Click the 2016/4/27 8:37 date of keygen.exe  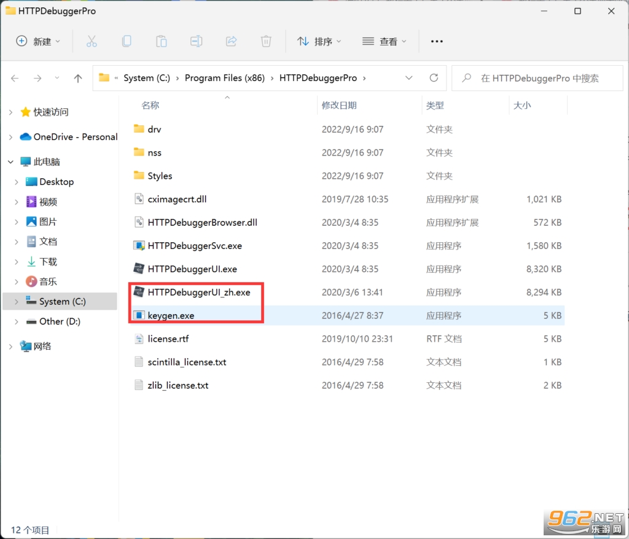352,315
